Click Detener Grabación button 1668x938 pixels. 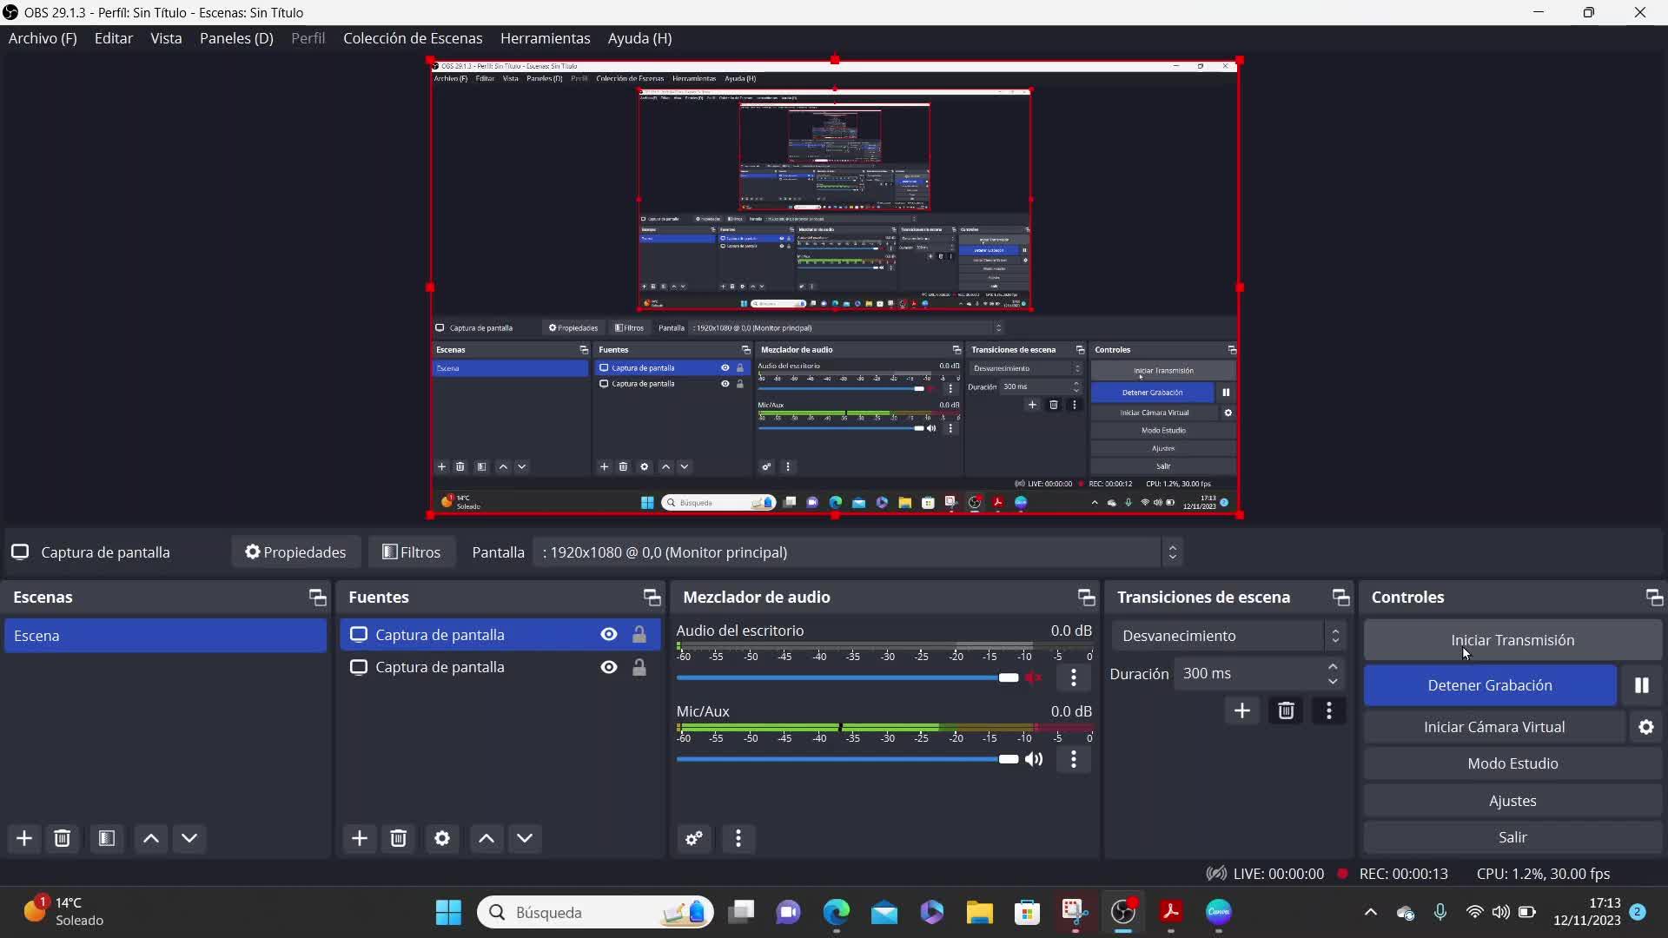click(1489, 685)
